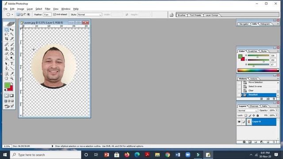Open the Color panel options menu
Image resolution: width=283 pixels, height=159 pixels.
pos(278,51)
